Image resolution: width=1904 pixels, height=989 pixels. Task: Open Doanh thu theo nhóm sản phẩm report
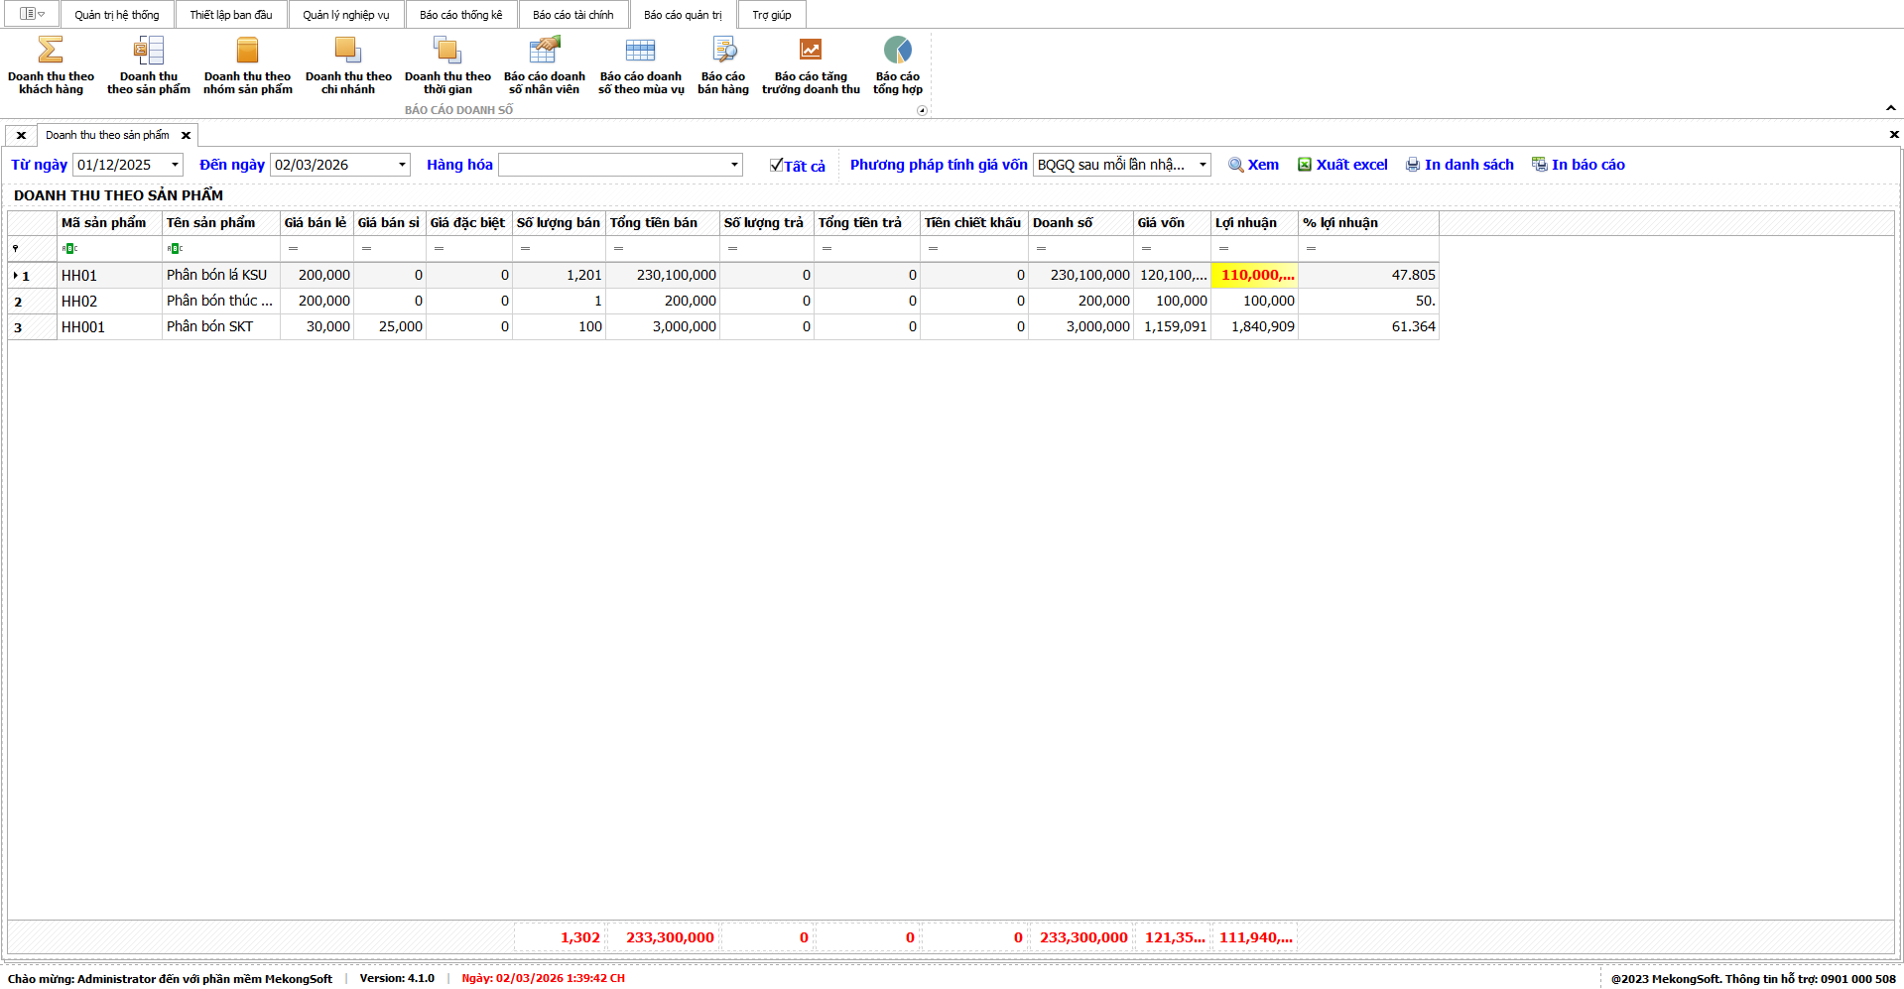pyautogui.click(x=247, y=65)
